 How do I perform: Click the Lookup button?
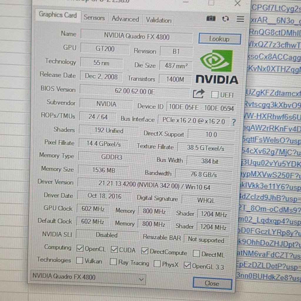tap(219, 39)
